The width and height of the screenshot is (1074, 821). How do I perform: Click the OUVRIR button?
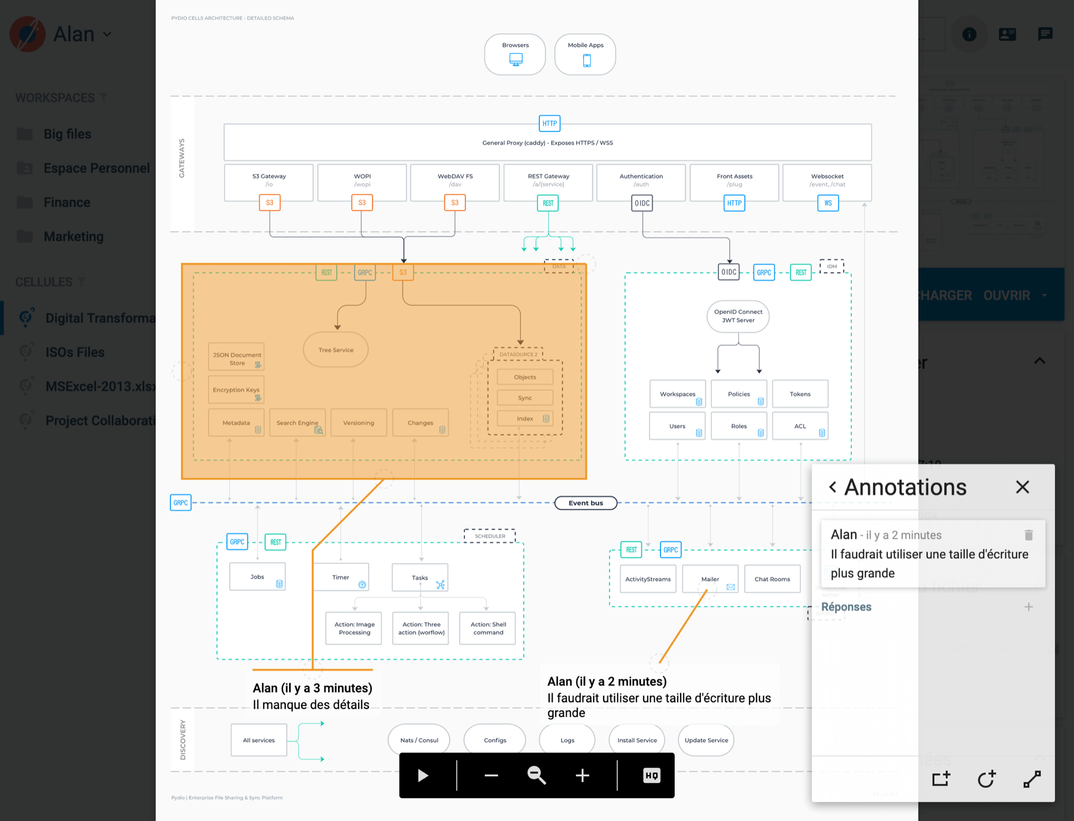tap(1006, 295)
